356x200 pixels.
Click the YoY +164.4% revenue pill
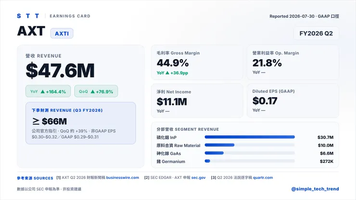pos(48,91)
